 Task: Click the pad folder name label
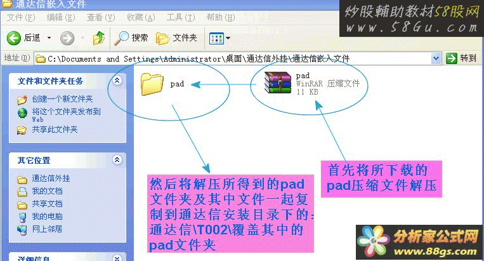point(177,84)
